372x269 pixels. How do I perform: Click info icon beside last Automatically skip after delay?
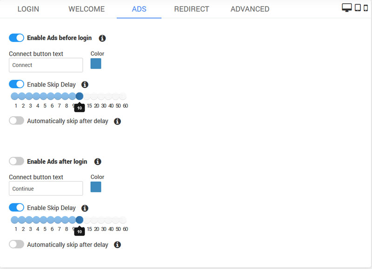[x=117, y=245]
